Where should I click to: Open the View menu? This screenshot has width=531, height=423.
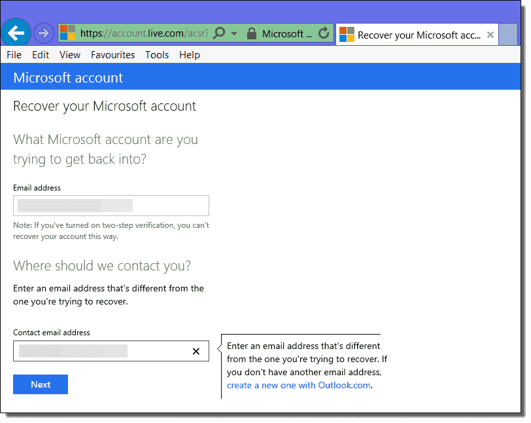(x=70, y=55)
